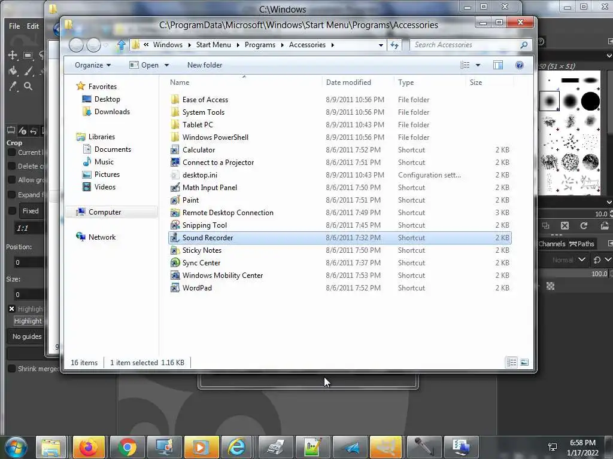Enable Shrink merged checkbox in GIMP
This screenshot has height=459, width=613.
click(x=11, y=368)
